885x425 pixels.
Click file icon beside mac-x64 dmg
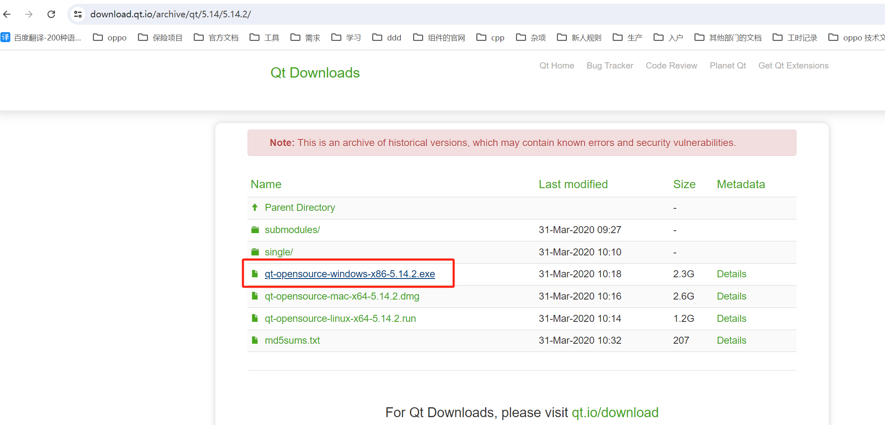tap(255, 296)
